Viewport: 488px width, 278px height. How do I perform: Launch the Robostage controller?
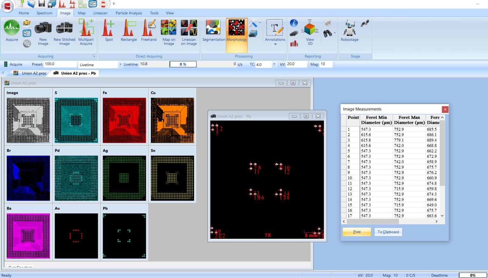point(349,31)
